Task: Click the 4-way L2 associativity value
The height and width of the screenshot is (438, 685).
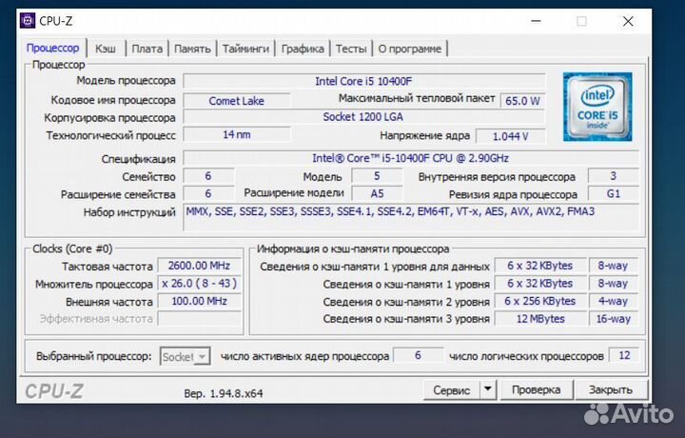Action: point(614,301)
